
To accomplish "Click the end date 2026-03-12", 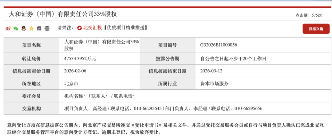I will pos(211,71).
